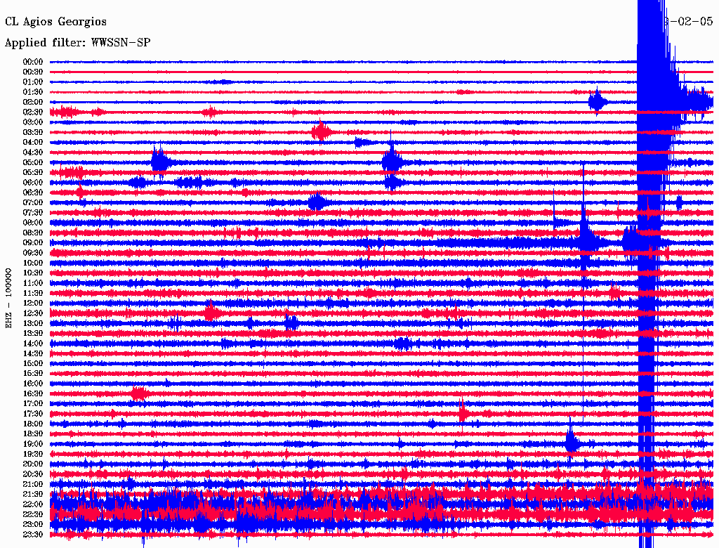This screenshot has height=548, width=719.
Task: Click the 02:30 time label
Action: pos(33,112)
